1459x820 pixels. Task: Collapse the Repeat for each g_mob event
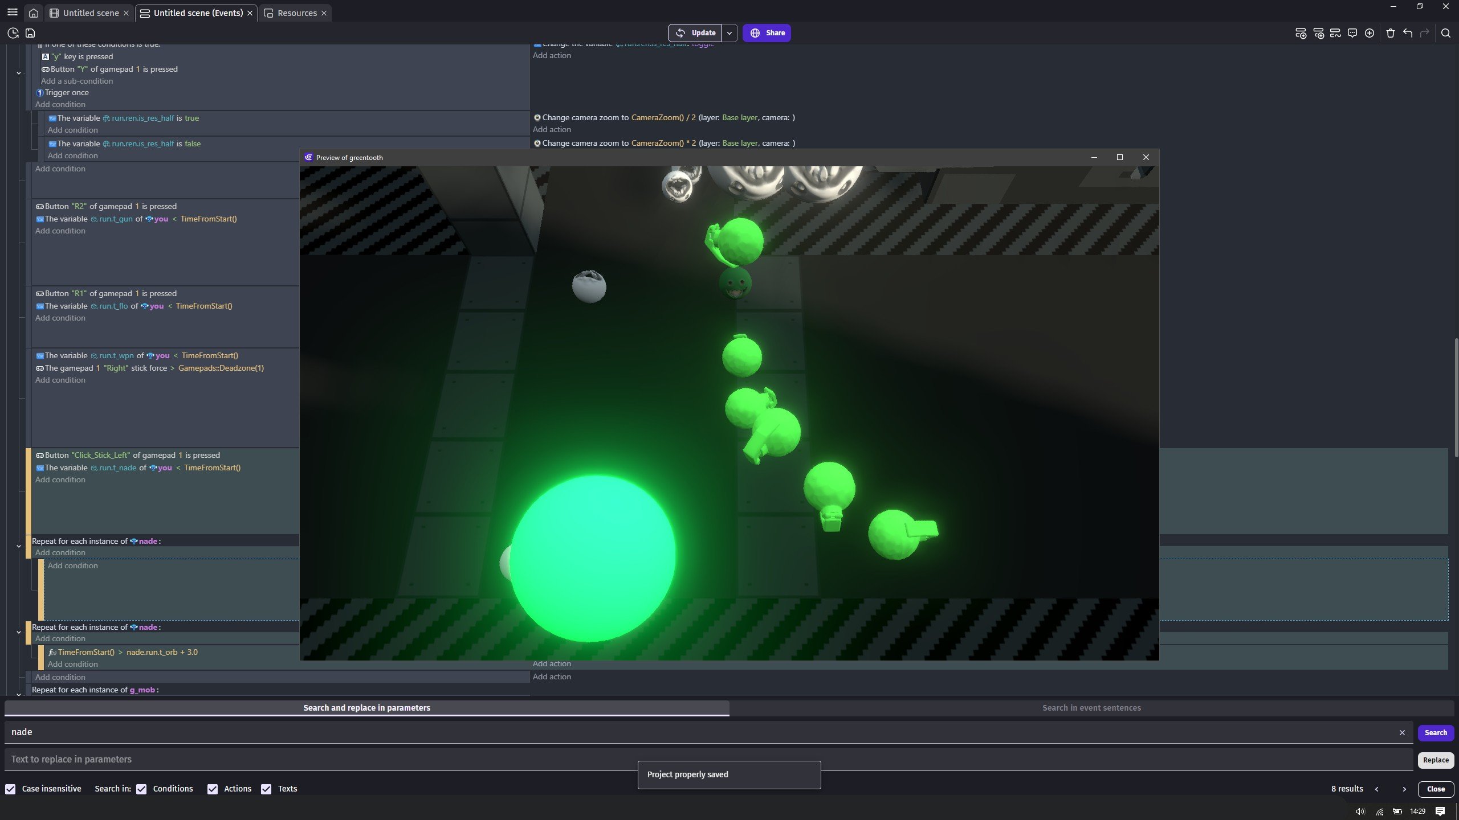19,694
